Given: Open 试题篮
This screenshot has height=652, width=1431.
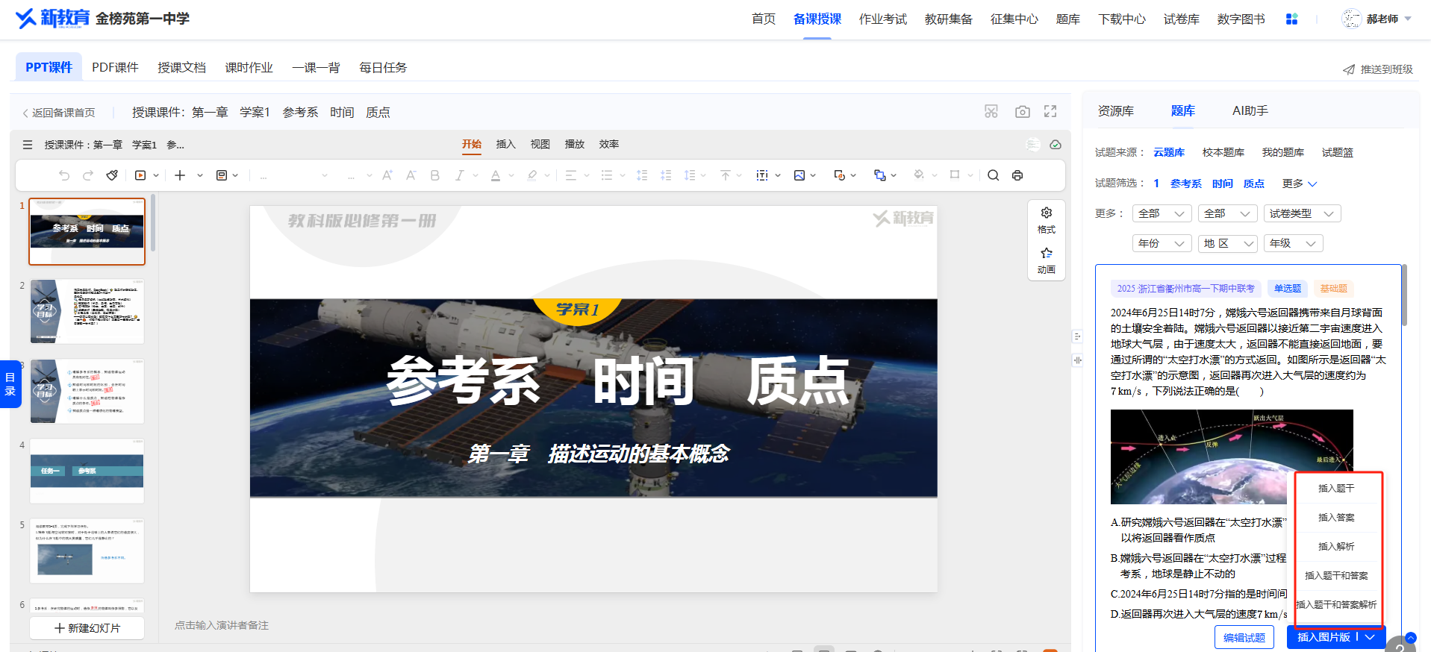Looking at the screenshot, I should 1338,152.
